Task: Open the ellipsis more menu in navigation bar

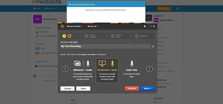Action: (60, 8)
